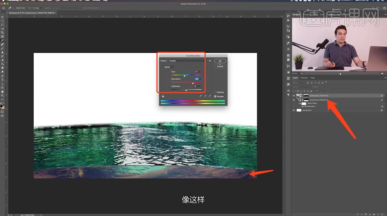Toggle Hue/Saturation filter visibility eye
387x216 pixels.
pyautogui.click(x=303, y=107)
